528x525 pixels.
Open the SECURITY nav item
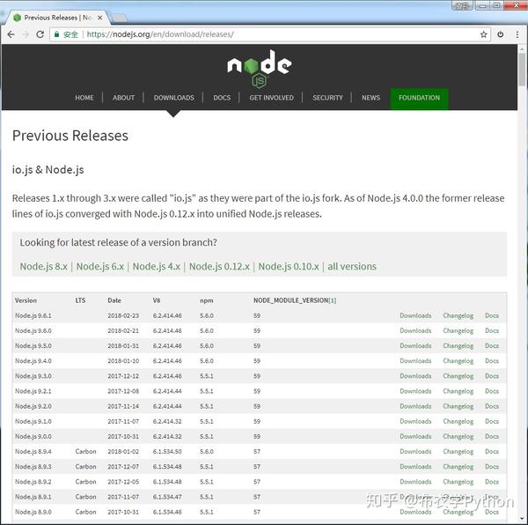coord(327,98)
